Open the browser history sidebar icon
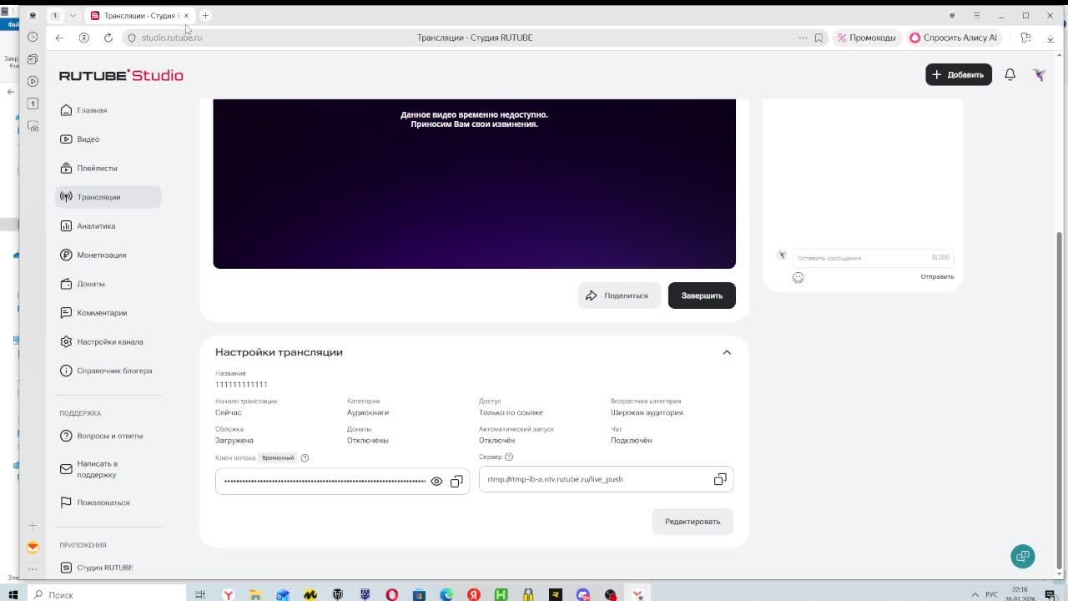The image size is (1068, 601). tap(33, 37)
